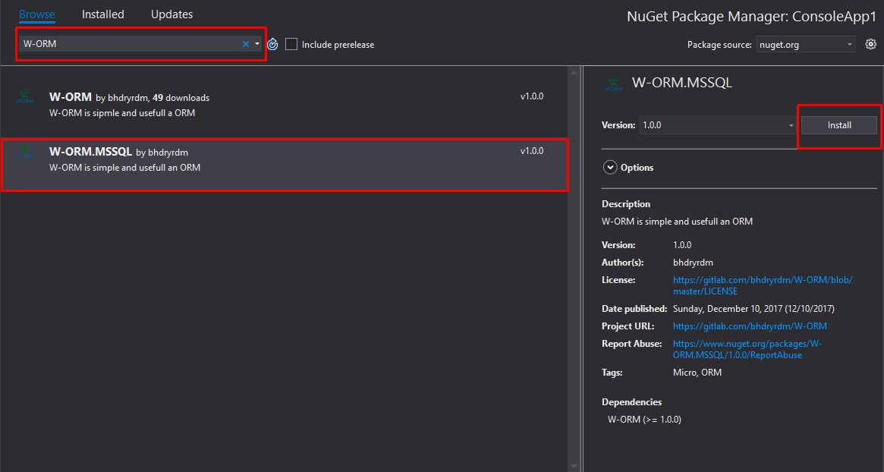The height and width of the screenshot is (472, 884).
Task: Expand the Options chevron icon
Action: [x=609, y=168]
